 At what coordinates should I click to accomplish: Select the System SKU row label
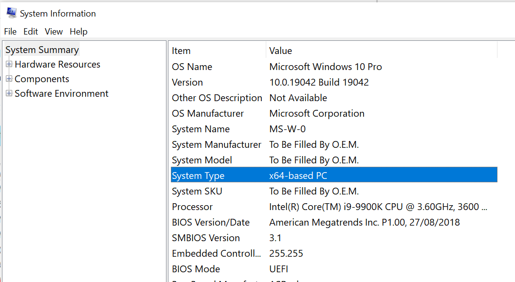pyautogui.click(x=197, y=191)
